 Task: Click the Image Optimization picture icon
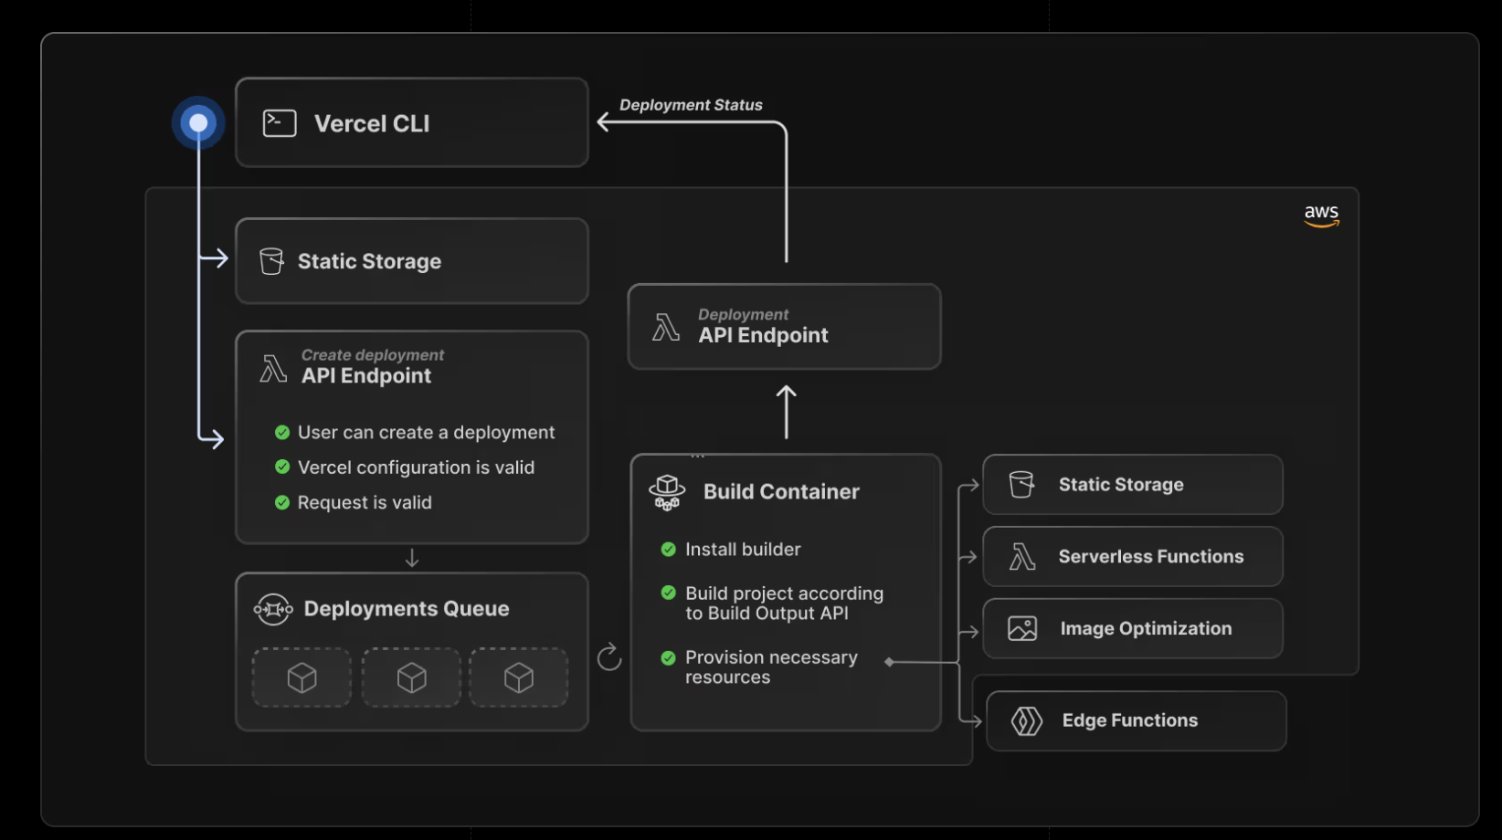[x=1022, y=628]
